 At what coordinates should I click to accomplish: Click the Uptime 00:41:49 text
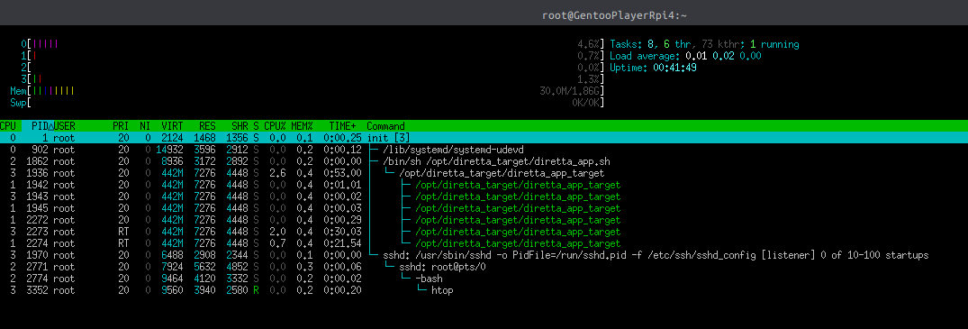(653, 68)
